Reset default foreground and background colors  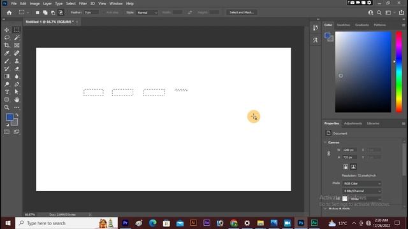point(7,125)
